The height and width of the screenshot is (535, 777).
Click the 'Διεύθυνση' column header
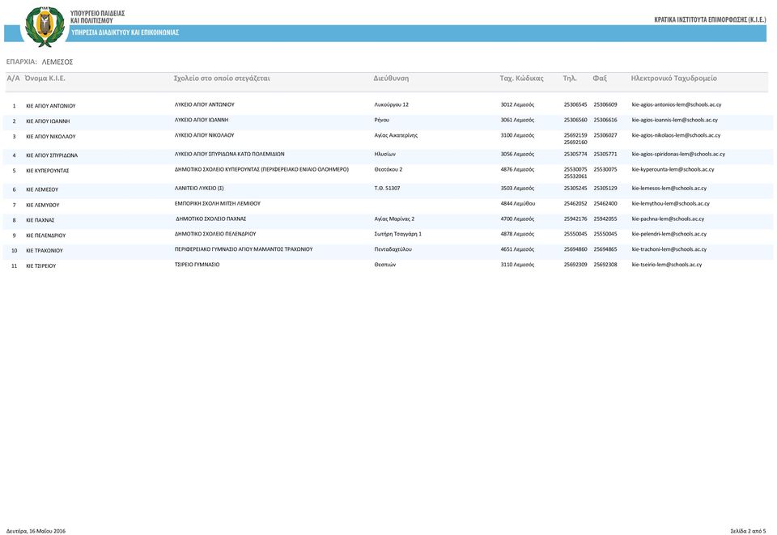pos(391,79)
